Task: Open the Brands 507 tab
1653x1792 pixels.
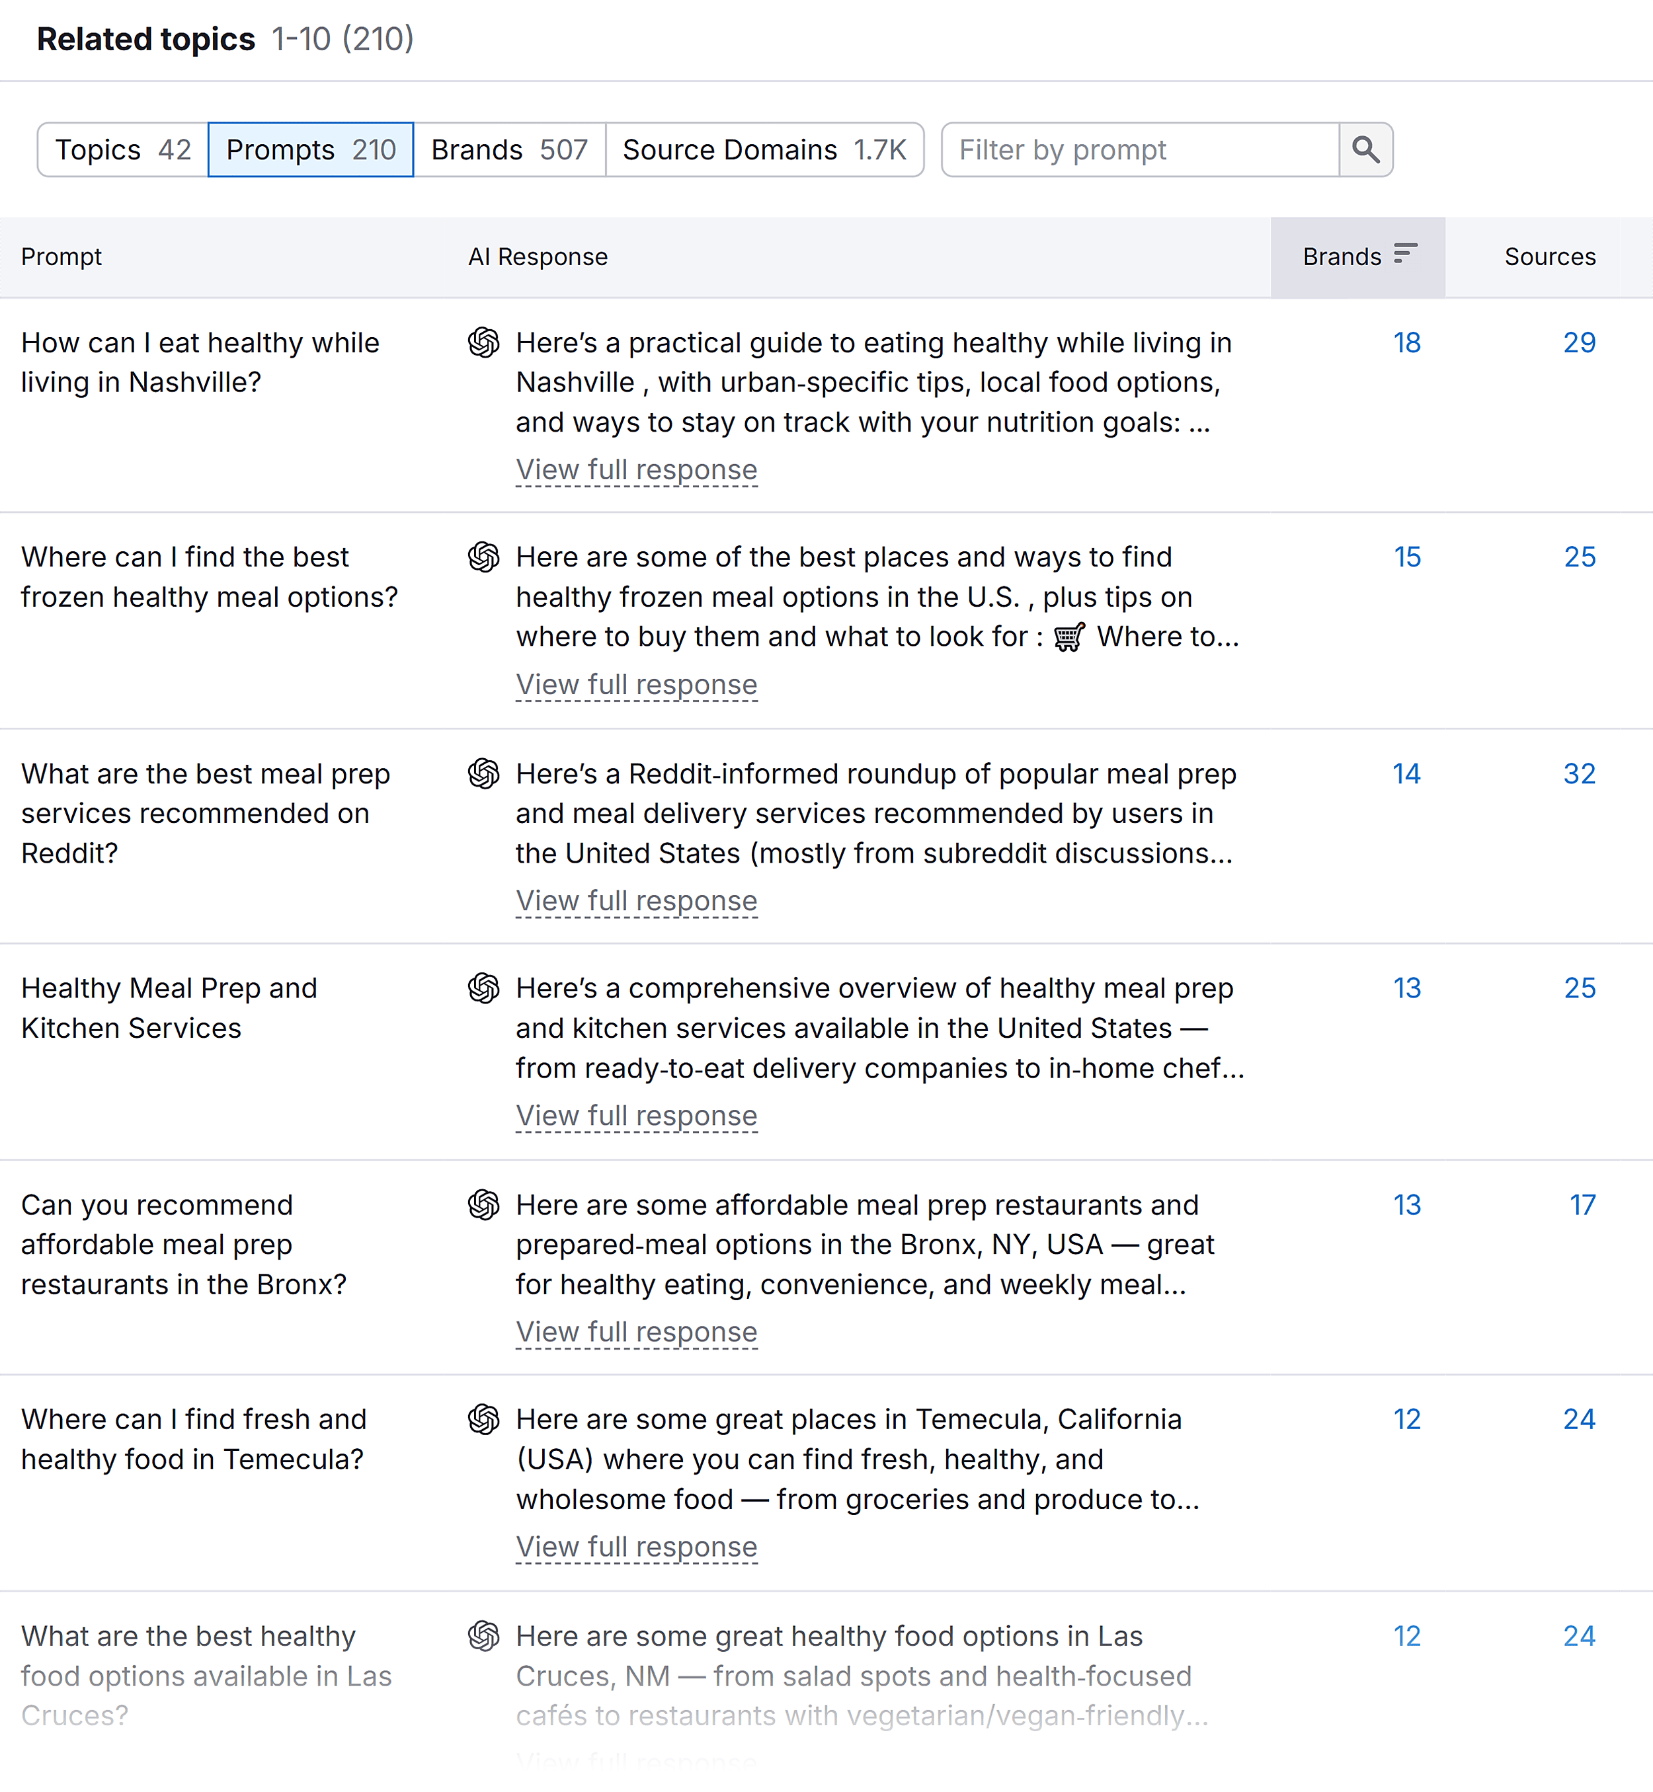Action: (508, 149)
